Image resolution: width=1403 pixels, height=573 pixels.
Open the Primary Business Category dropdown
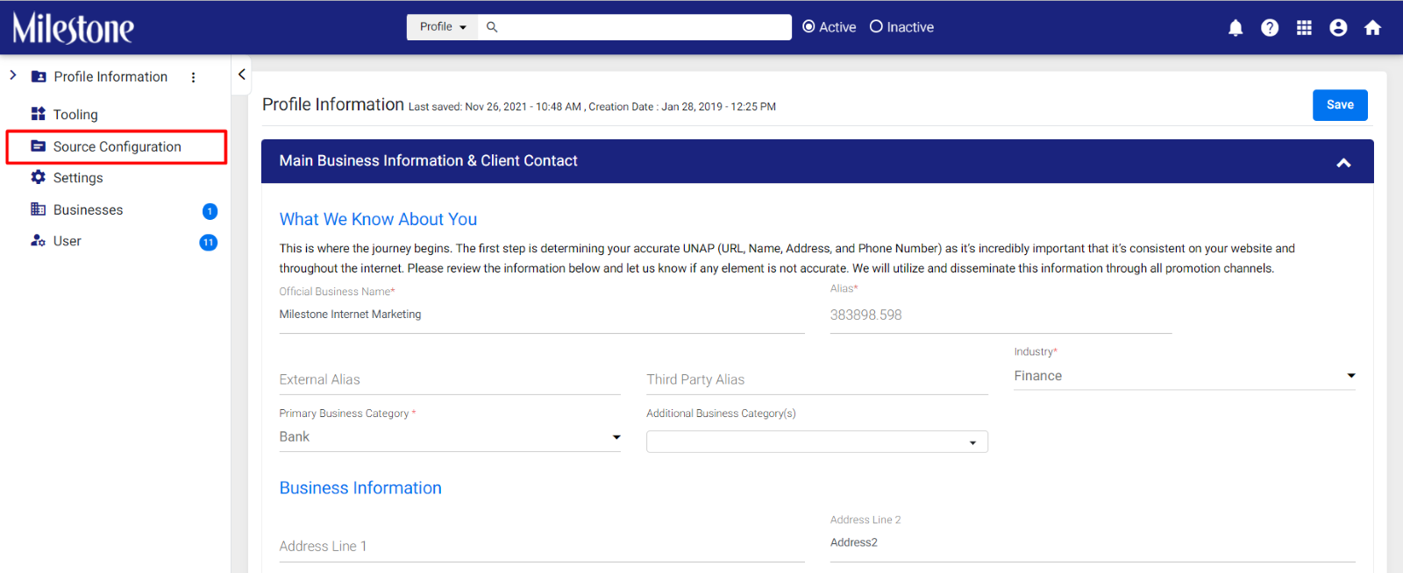coord(450,437)
